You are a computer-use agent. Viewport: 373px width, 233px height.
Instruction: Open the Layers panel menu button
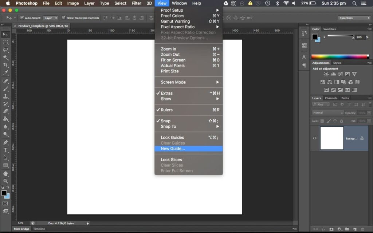[x=370, y=98]
